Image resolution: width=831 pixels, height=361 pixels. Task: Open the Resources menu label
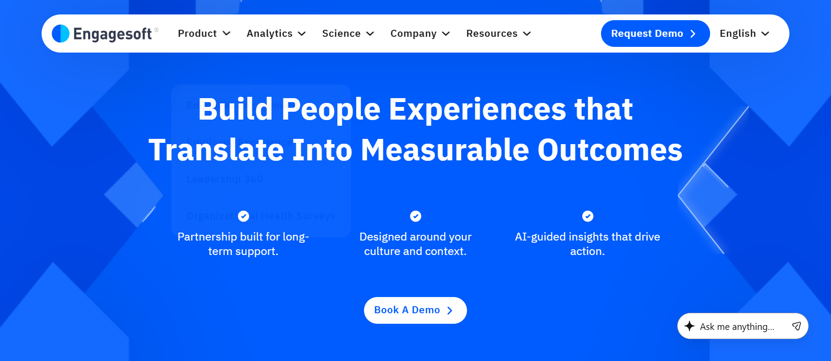(492, 33)
